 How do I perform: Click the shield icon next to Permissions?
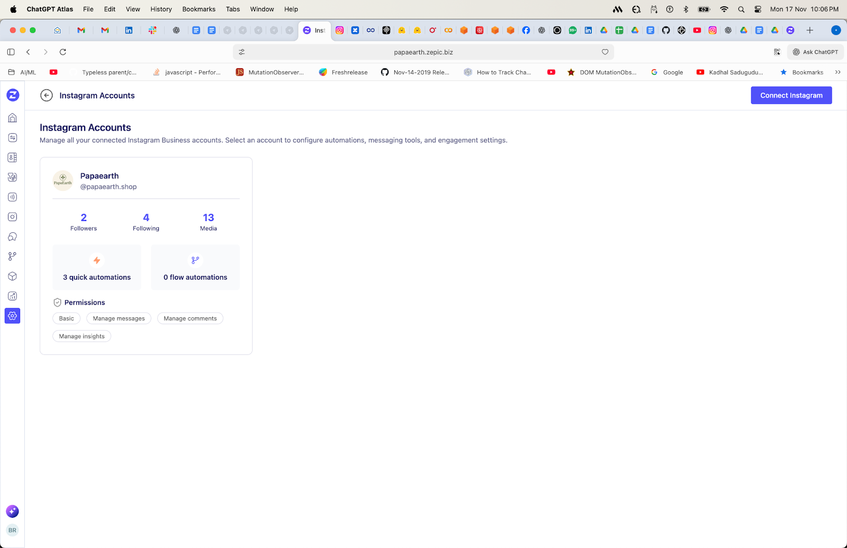pyautogui.click(x=57, y=303)
